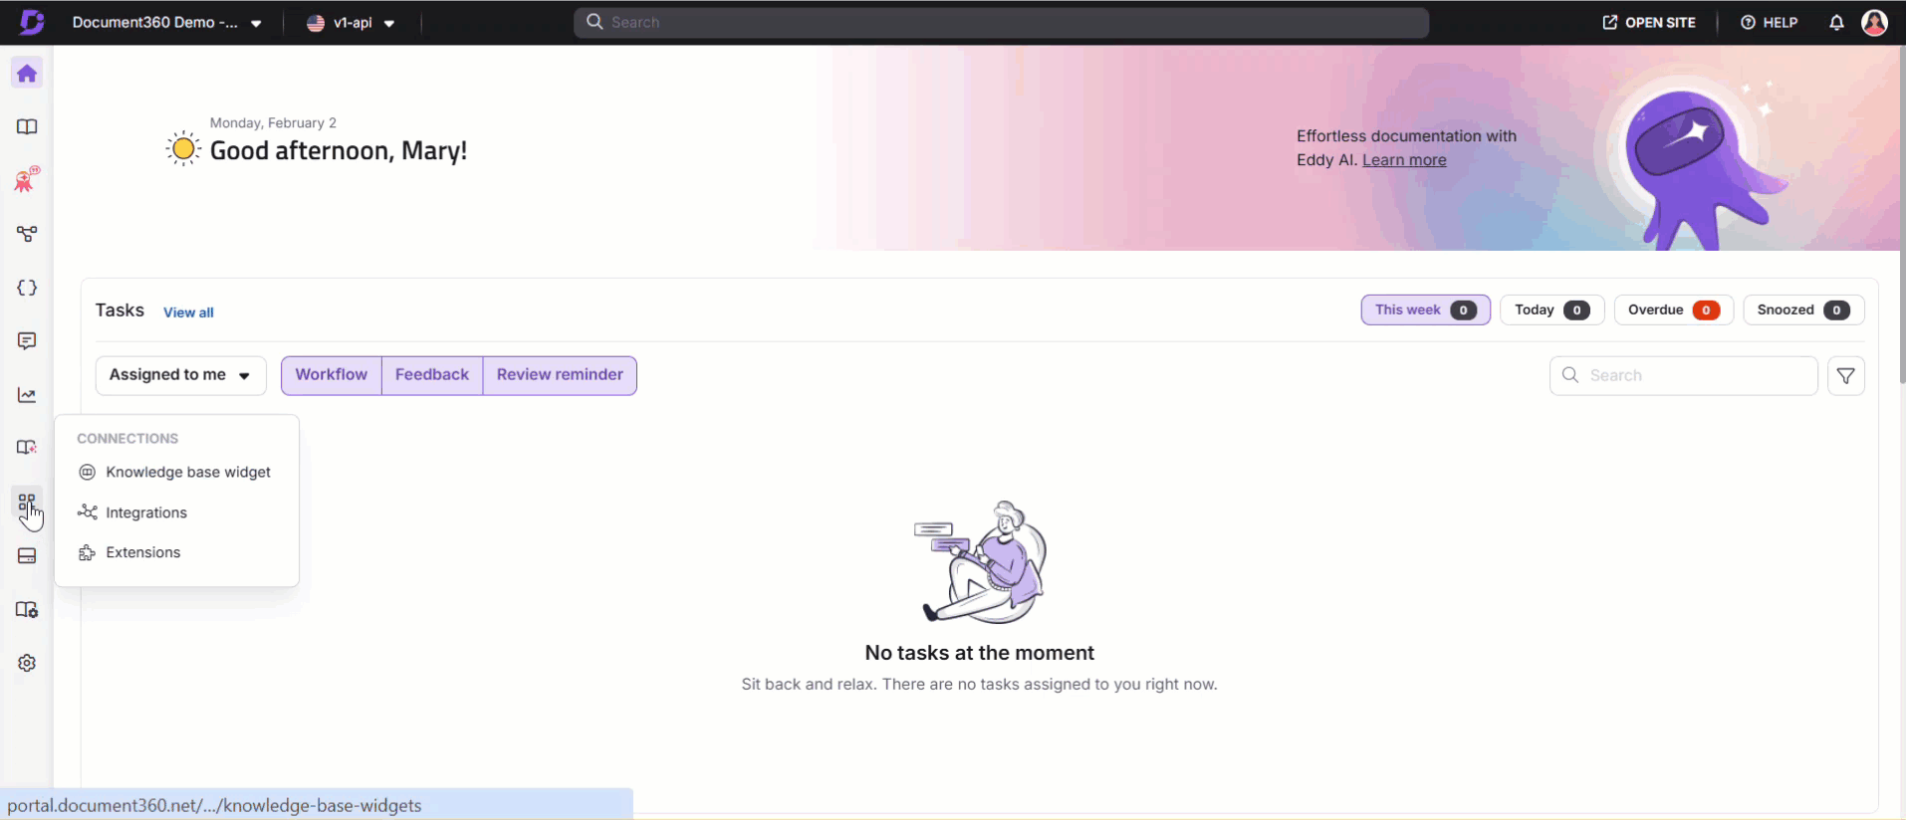Open the Analytics chart icon in sidebar
The width and height of the screenshot is (1906, 820).
click(27, 395)
